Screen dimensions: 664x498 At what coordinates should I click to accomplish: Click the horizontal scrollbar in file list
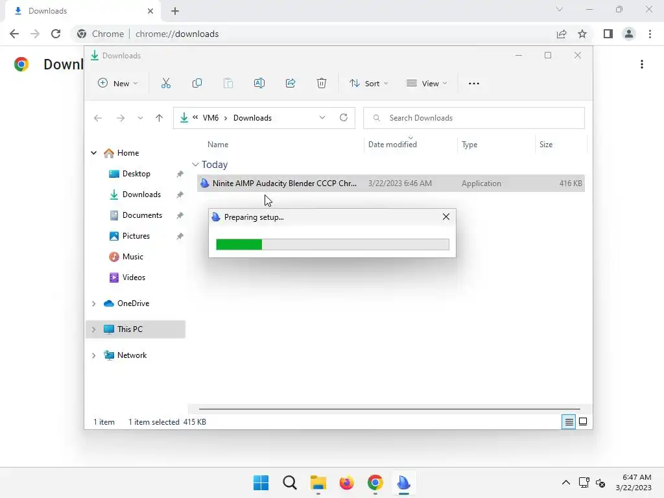389,409
